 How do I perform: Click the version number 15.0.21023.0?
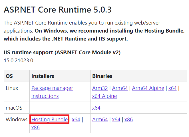18,61
